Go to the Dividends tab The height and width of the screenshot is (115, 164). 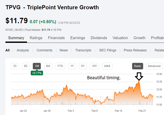pos(99,38)
